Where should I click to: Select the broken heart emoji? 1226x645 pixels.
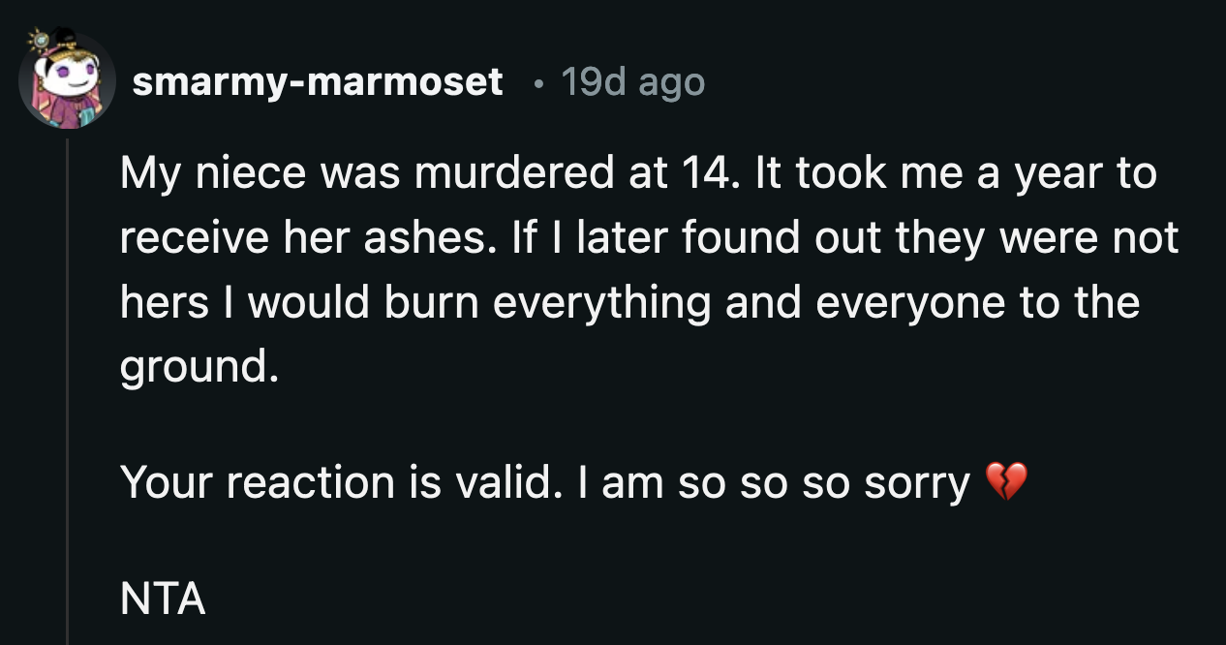1007,480
